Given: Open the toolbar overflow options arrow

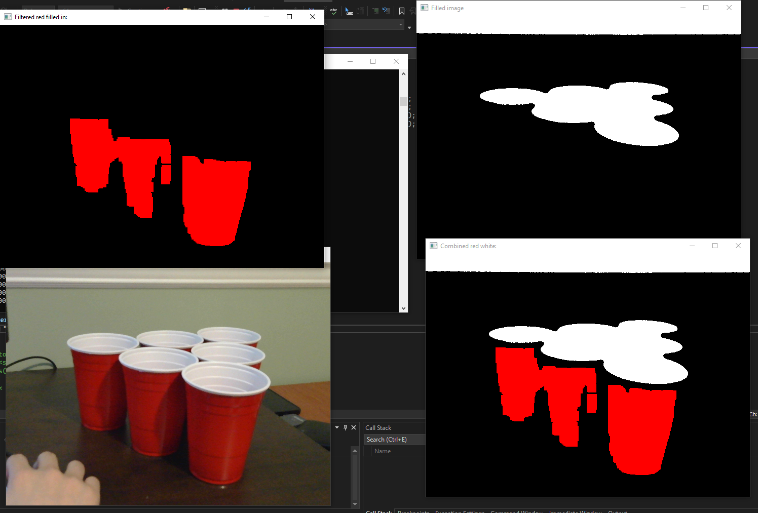Looking at the screenshot, I should click(x=409, y=27).
